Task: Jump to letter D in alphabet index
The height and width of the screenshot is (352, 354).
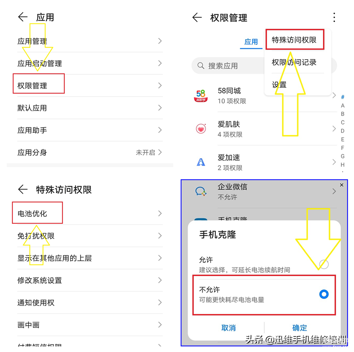Action: point(342,131)
